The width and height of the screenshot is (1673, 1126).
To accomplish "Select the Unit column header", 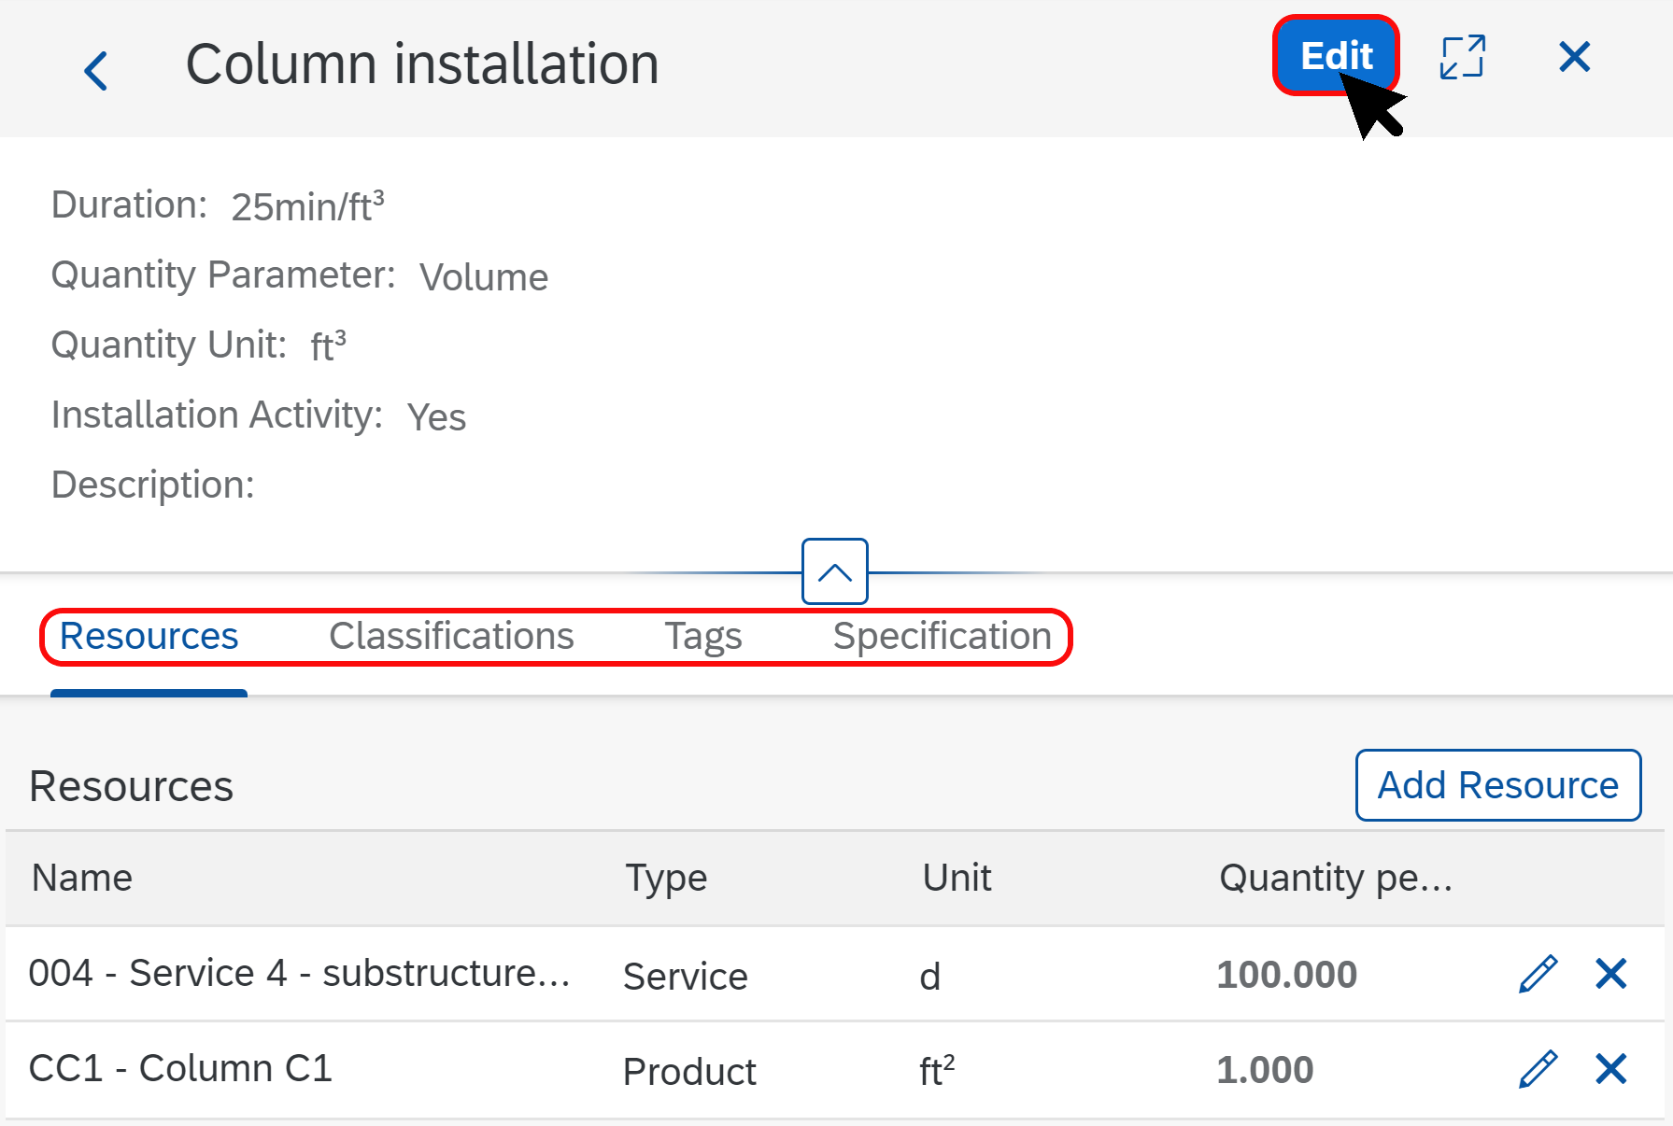I will point(957,878).
